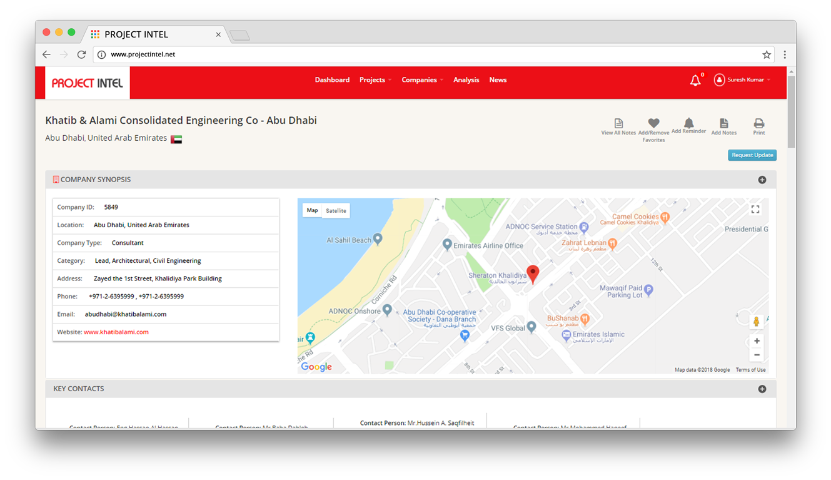Click the Print icon
831x480 pixels.
click(x=759, y=123)
